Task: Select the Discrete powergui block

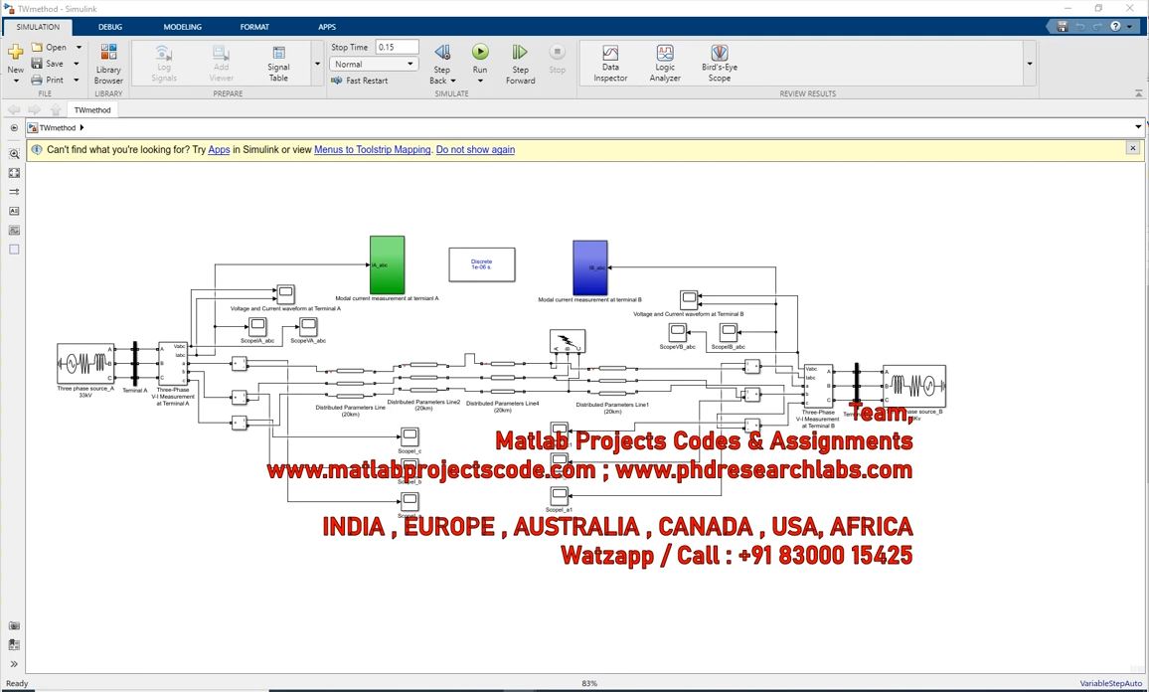Action: pos(481,264)
